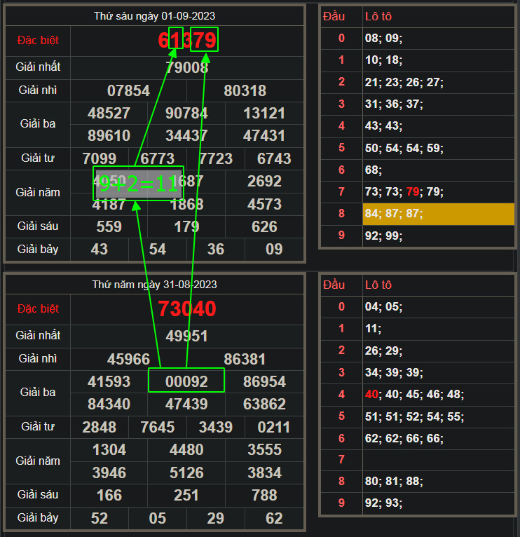Select the special prize number 73040
This screenshot has width=520, height=537.
[187, 308]
